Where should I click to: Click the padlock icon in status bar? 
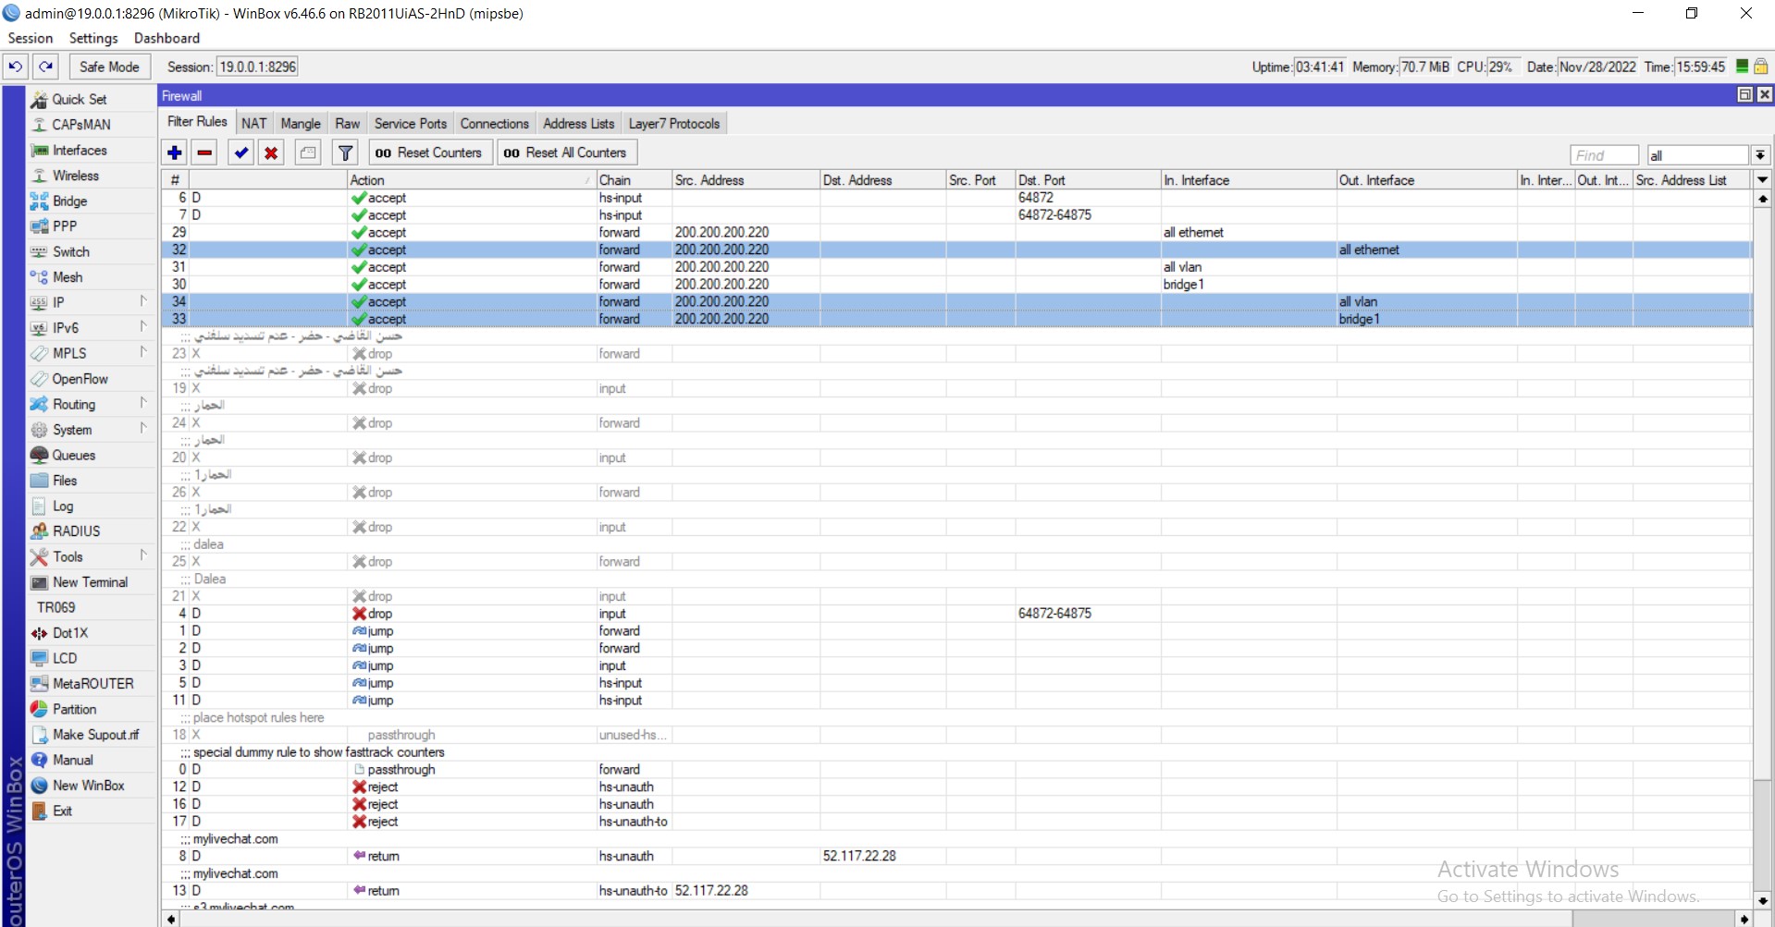(x=1761, y=67)
